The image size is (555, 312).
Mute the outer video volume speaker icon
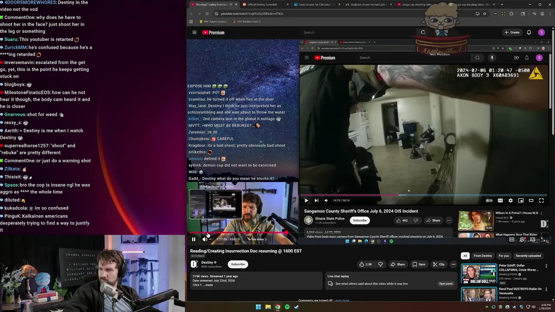click(x=205, y=239)
